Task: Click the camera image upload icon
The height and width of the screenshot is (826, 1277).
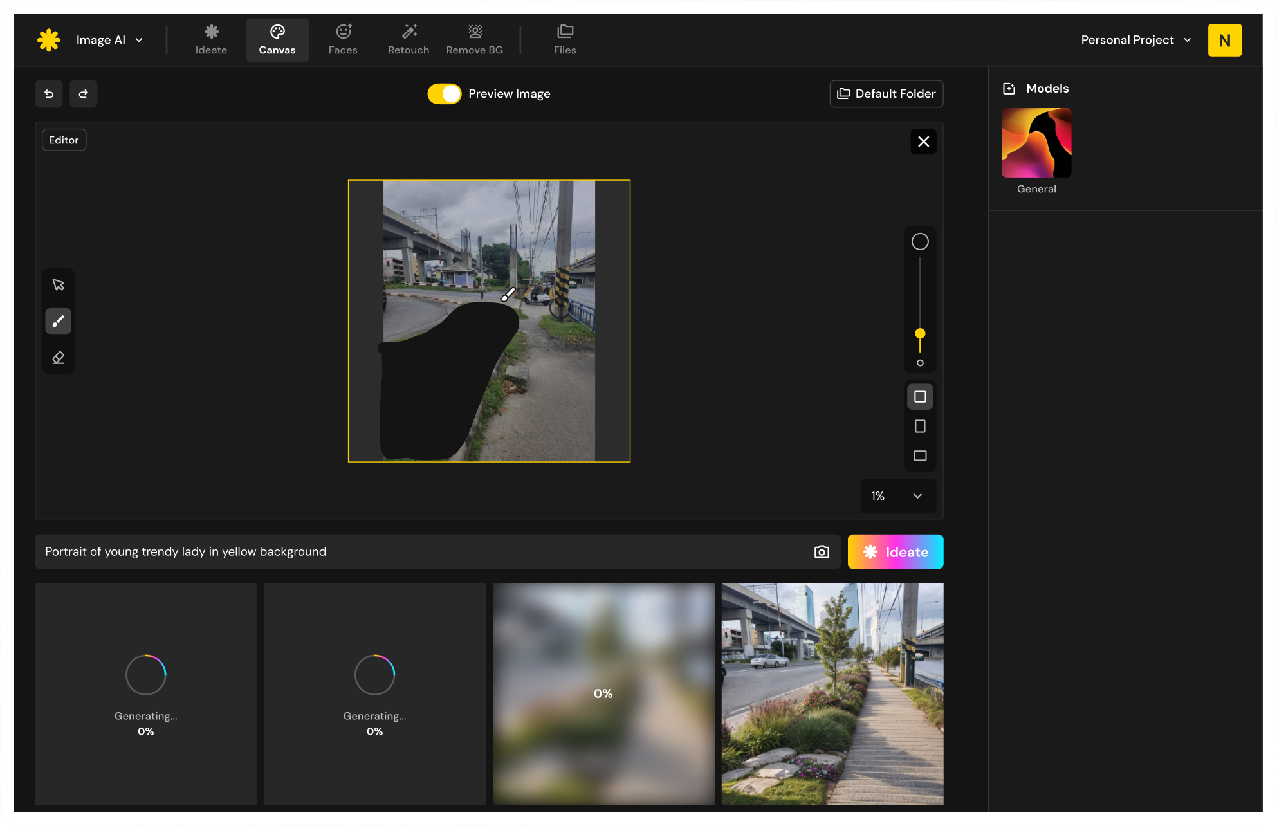Action: [822, 552]
